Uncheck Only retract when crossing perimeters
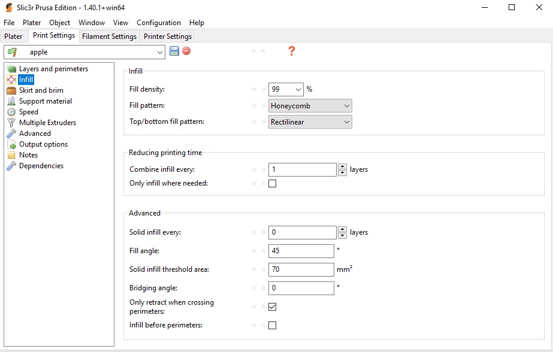 273,307
